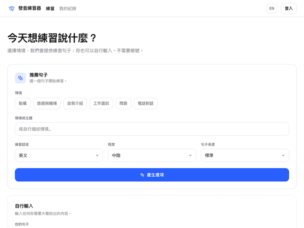Click the 今天想練習說什麼 heading
Image resolution: width=304 pixels, height=228 pixels.
tap(52, 38)
